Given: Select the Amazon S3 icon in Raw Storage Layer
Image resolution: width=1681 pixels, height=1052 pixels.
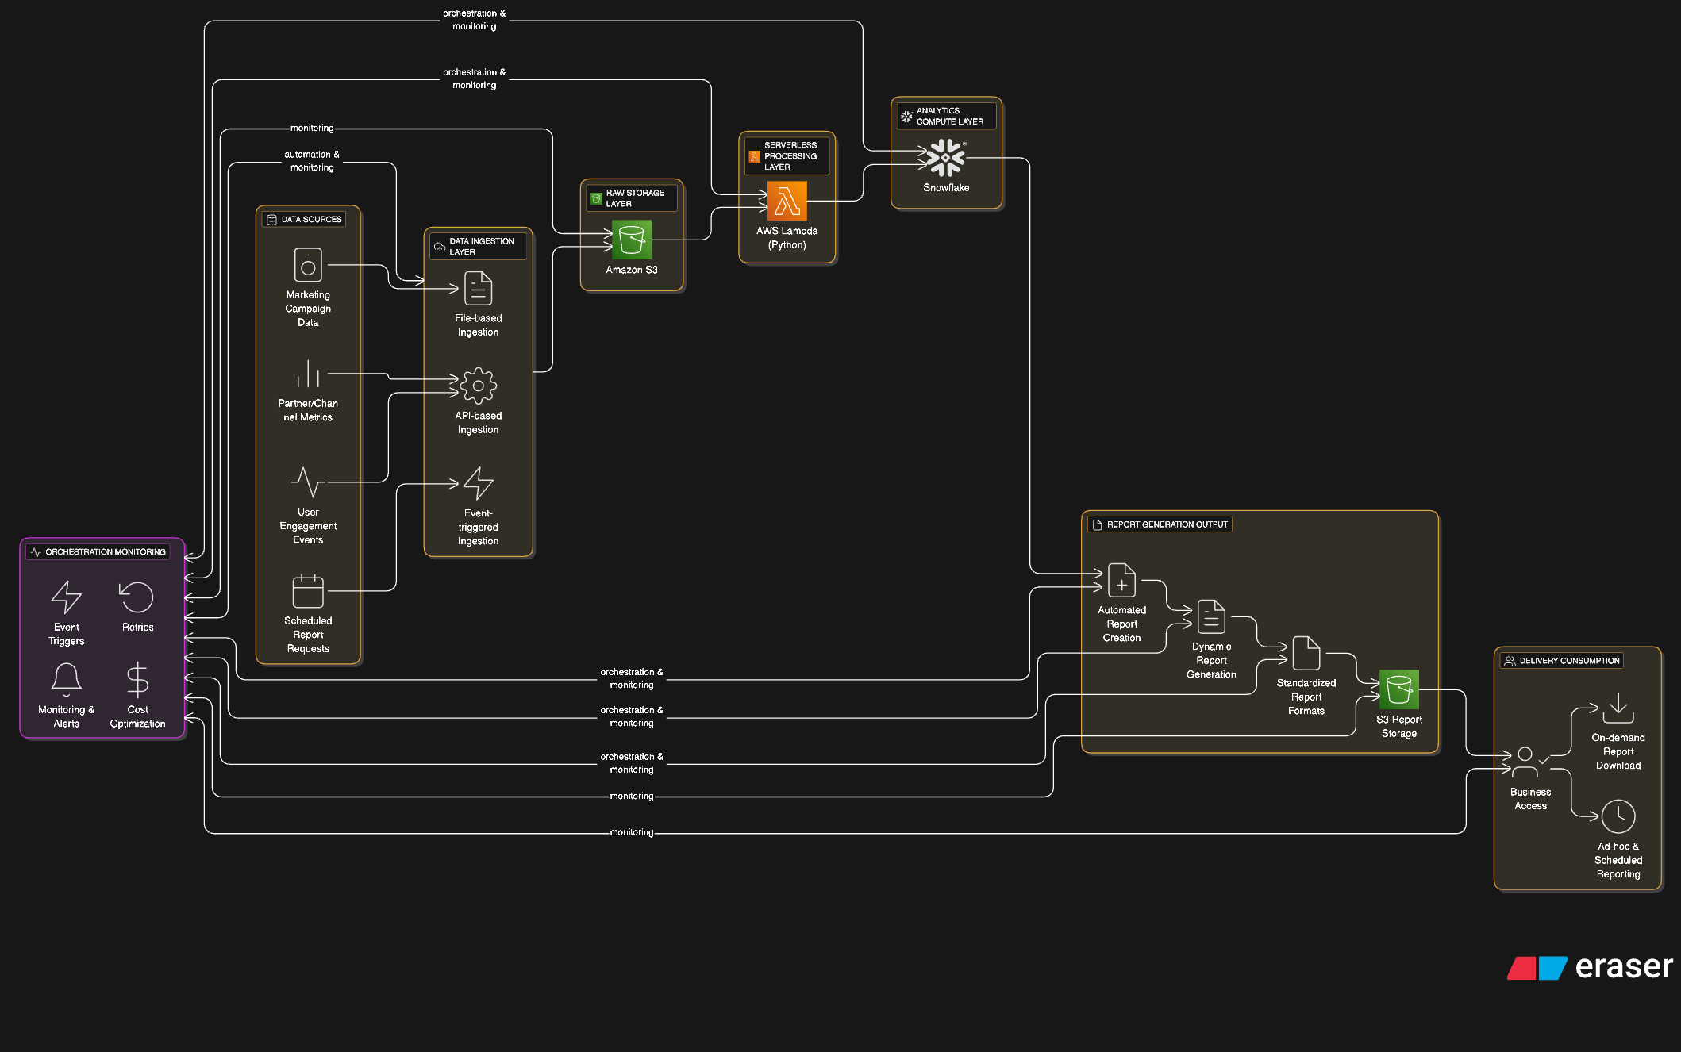Looking at the screenshot, I should tap(631, 240).
